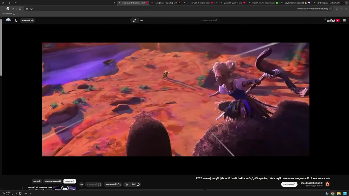
Task: Switch to the Matchmaking - Europe 5v5 tab
Action: click(328, 3)
